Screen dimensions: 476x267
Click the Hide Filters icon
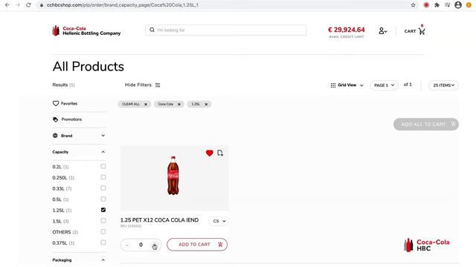point(158,85)
